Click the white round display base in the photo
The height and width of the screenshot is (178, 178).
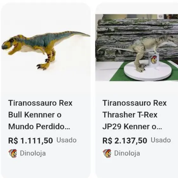click(x=147, y=71)
